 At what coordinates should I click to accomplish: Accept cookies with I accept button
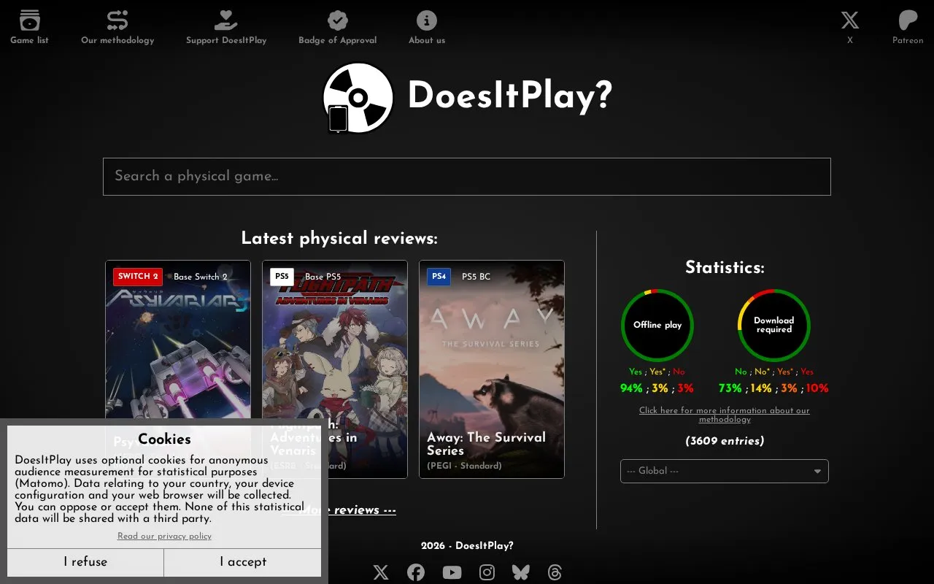(243, 562)
